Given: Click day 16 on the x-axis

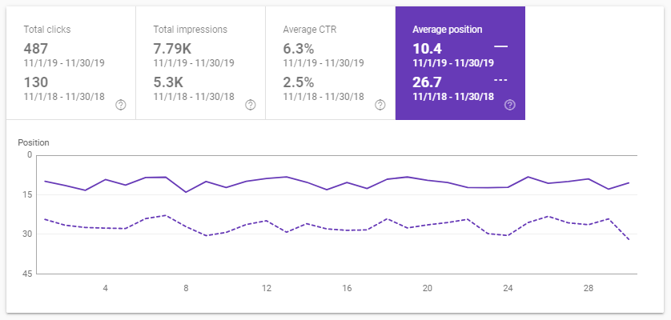Looking at the screenshot, I should click(347, 287).
